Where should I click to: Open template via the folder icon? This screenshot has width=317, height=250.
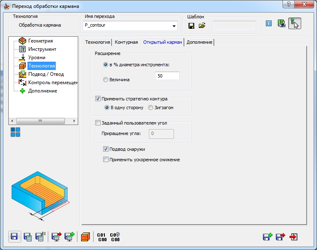pyautogui.click(x=202, y=25)
